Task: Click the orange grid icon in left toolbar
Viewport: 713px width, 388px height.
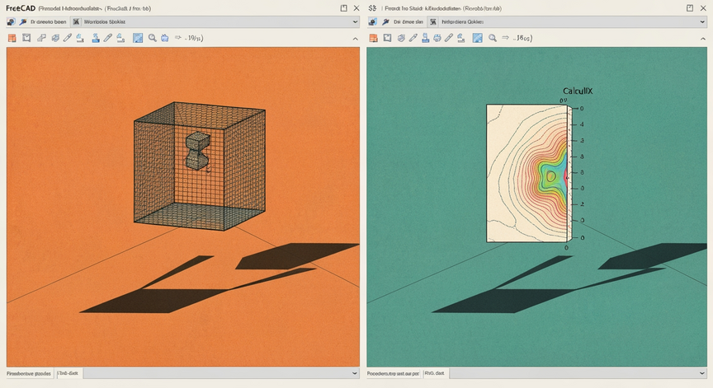Action: (12, 38)
